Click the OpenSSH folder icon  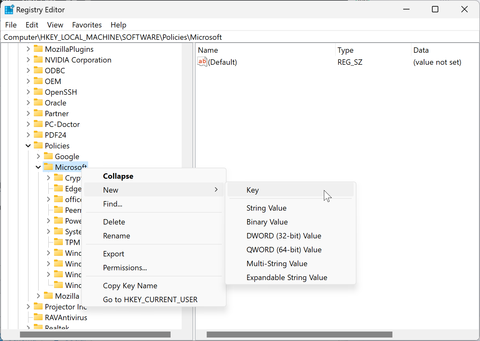tap(38, 92)
